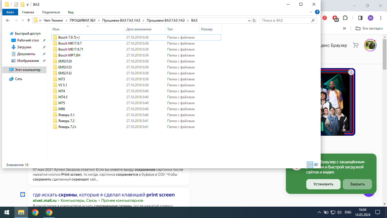
Task: Open the Chrome extensions puzzle icon
Action: 345,18
